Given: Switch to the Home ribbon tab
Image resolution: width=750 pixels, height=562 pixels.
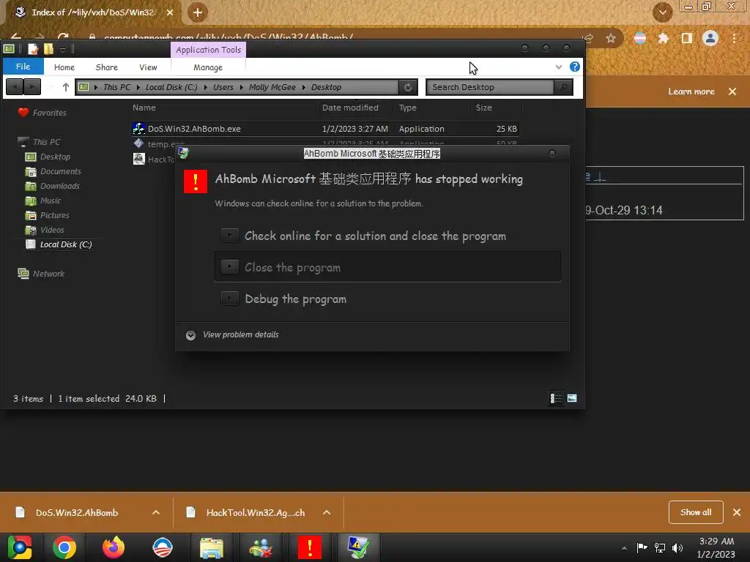Looking at the screenshot, I should (64, 67).
